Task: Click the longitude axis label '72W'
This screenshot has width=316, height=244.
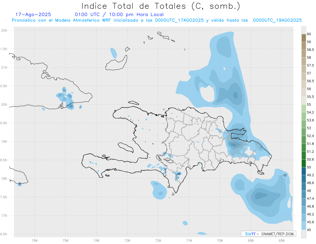Action: point(158,240)
